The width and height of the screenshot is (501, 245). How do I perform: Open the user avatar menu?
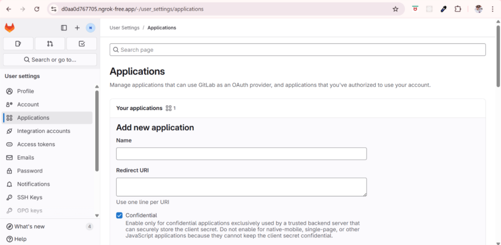[x=90, y=28]
